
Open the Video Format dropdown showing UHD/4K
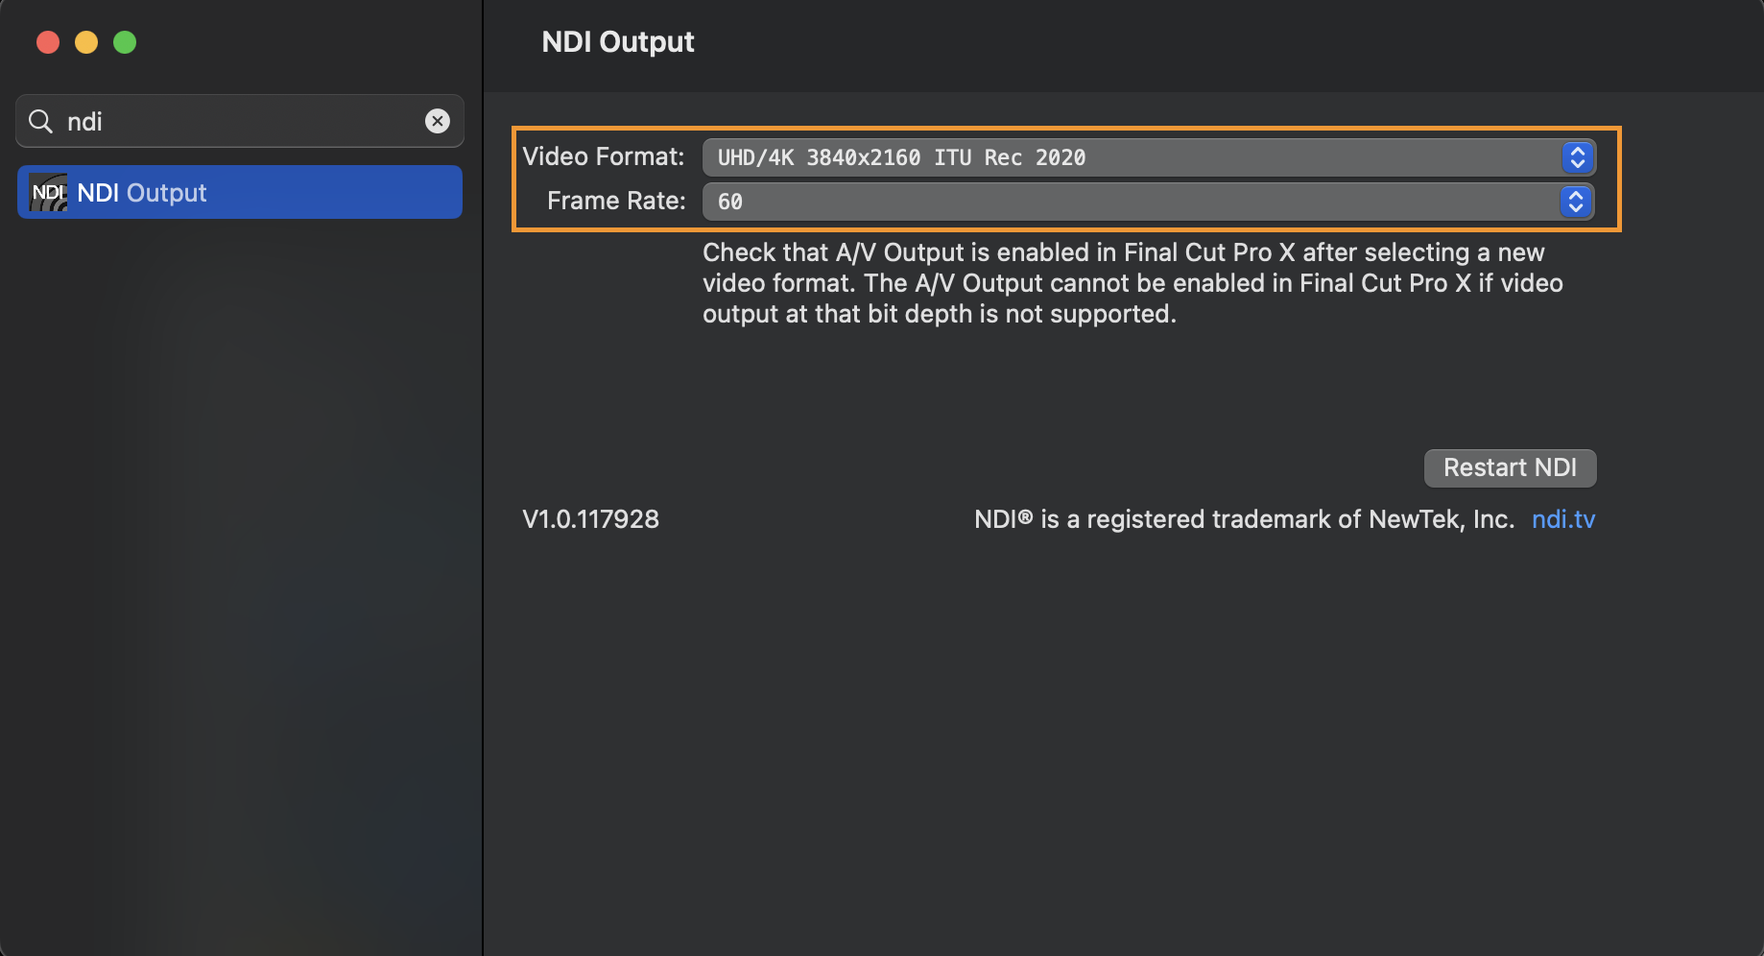(x=1132, y=157)
